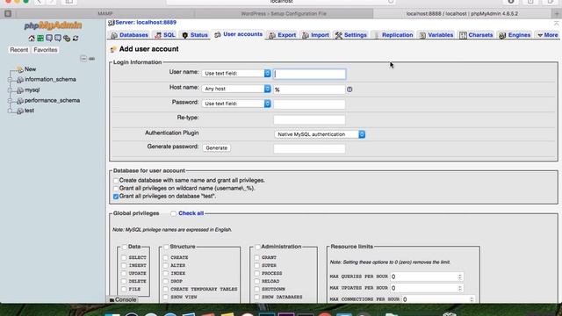
Task: Click the New database icon in the tree
Action: click(x=20, y=69)
